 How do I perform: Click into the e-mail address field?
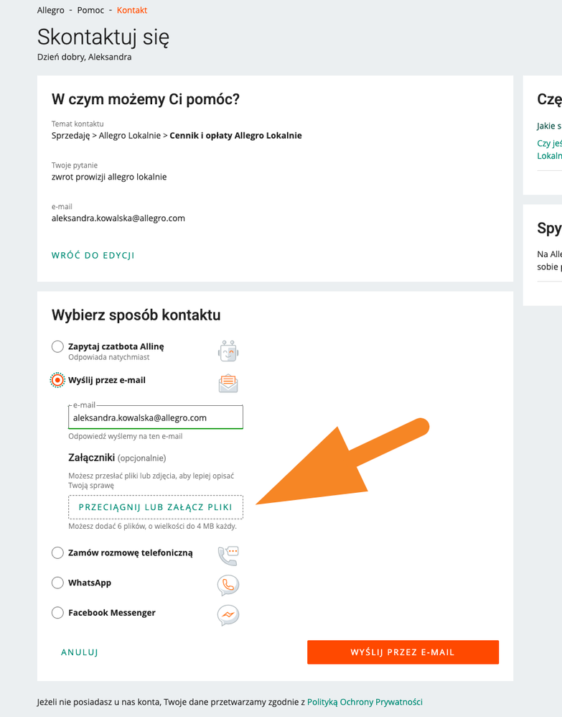pos(156,417)
